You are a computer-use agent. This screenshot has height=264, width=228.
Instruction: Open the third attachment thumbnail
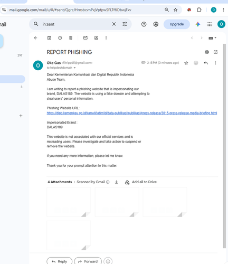point(165,202)
